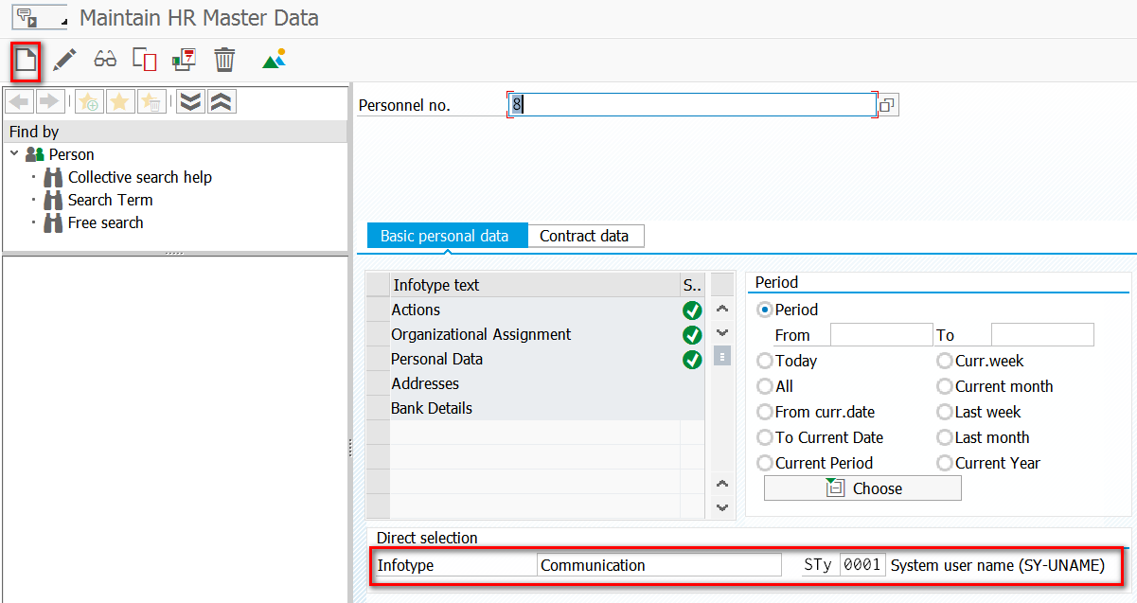The image size is (1137, 603).
Task: Select the Current Year radio button
Action: tap(945, 463)
